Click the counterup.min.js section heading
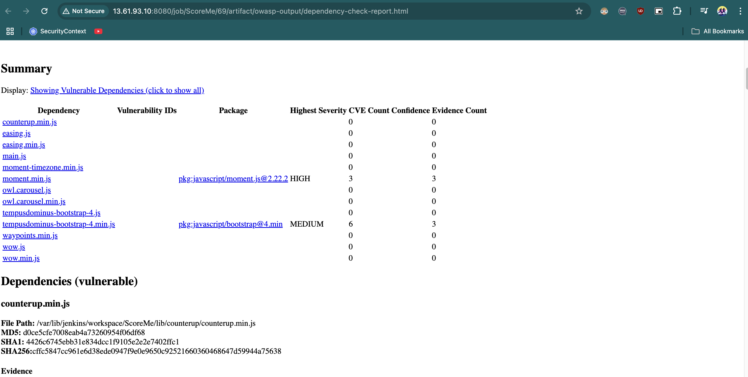 coord(35,304)
